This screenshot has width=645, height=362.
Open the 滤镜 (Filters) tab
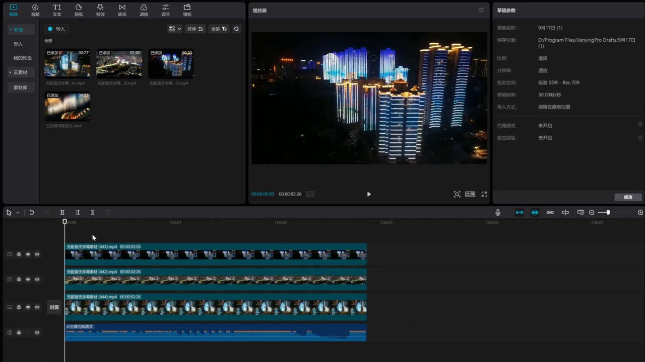point(144,10)
